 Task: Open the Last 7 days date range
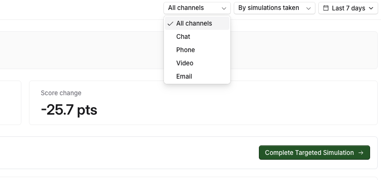(x=348, y=8)
